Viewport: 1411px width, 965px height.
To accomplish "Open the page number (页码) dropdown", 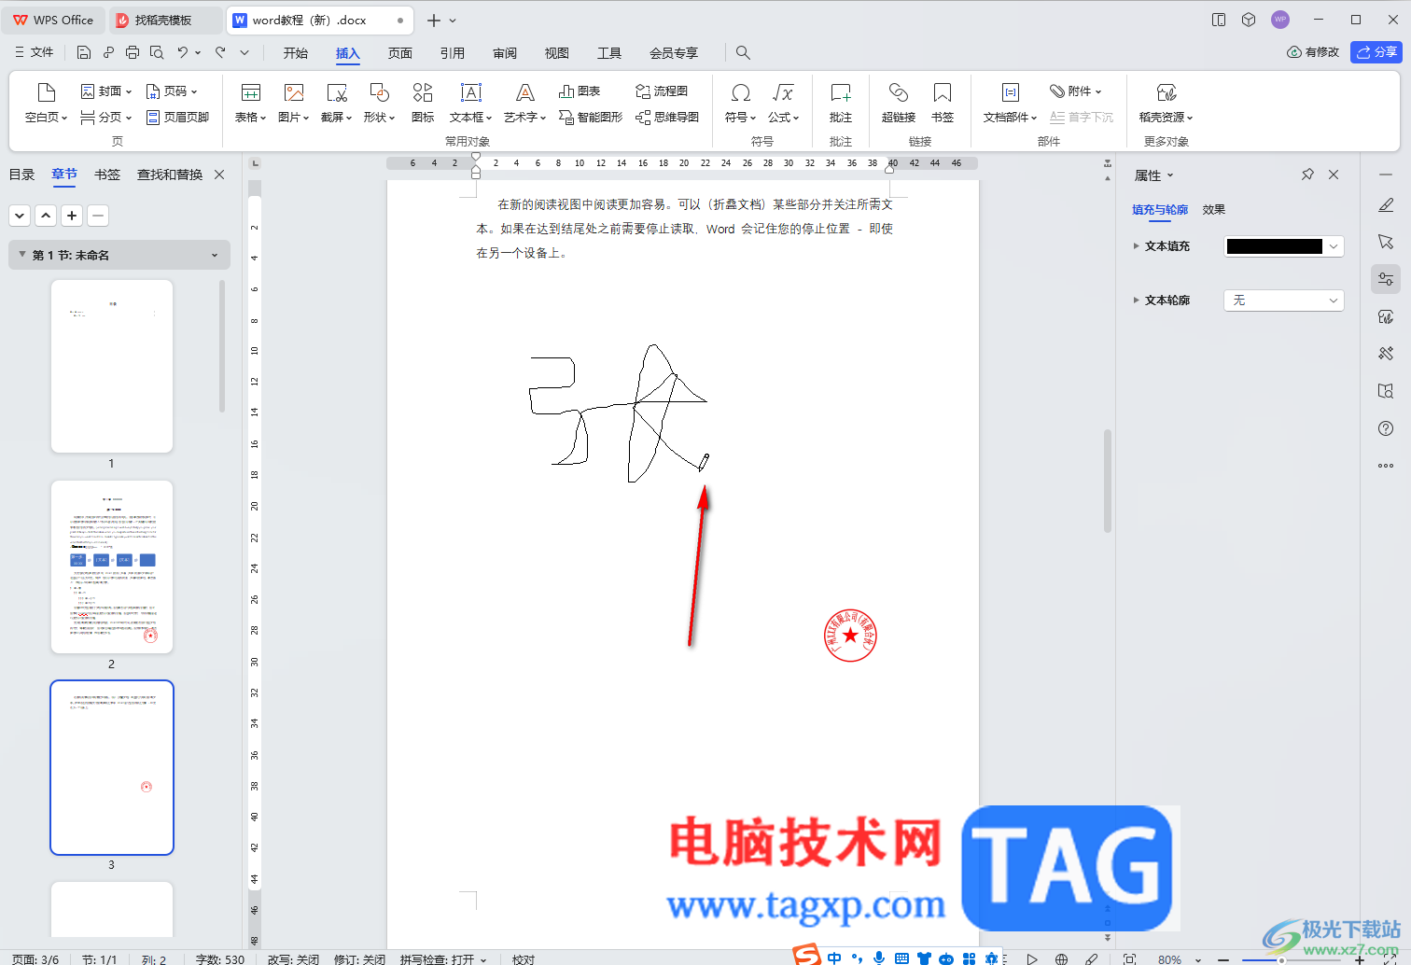I will click(x=171, y=91).
